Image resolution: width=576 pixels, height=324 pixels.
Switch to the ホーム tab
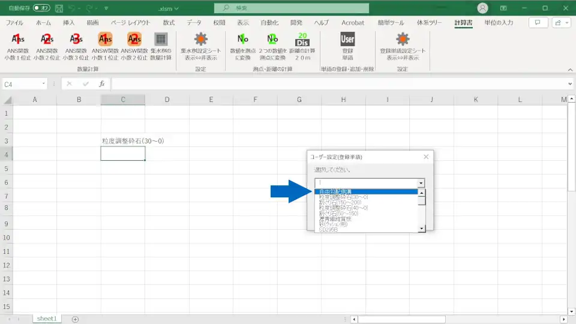[43, 22]
